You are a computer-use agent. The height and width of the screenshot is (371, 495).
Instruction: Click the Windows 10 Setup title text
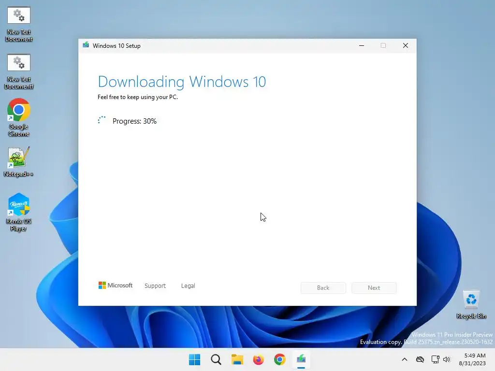pos(116,46)
